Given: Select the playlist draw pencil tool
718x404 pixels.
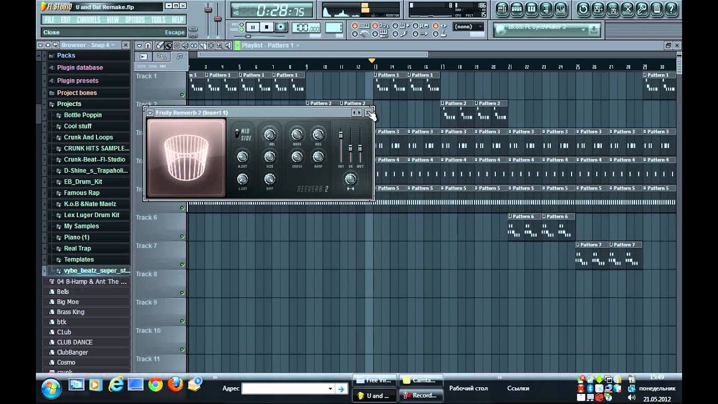Looking at the screenshot, I should [160, 45].
